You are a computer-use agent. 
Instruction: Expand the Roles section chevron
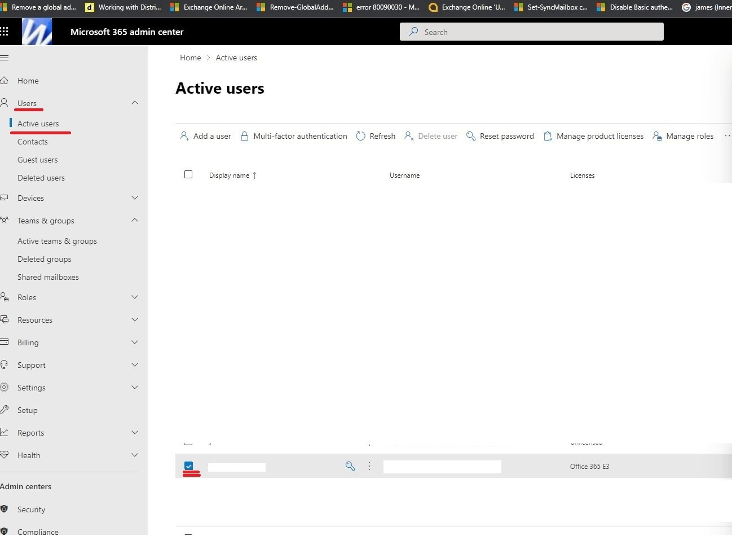135,297
